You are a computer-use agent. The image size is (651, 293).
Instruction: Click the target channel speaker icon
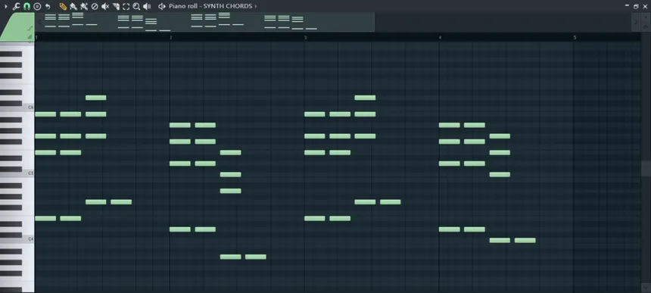[x=162, y=7]
